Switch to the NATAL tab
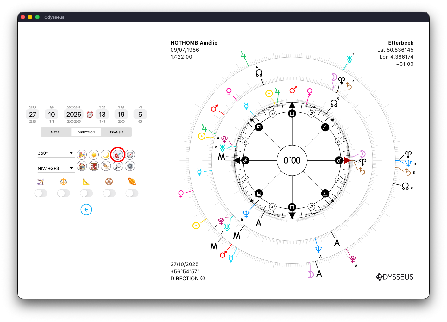The width and height of the screenshot is (447, 322). [x=56, y=132]
